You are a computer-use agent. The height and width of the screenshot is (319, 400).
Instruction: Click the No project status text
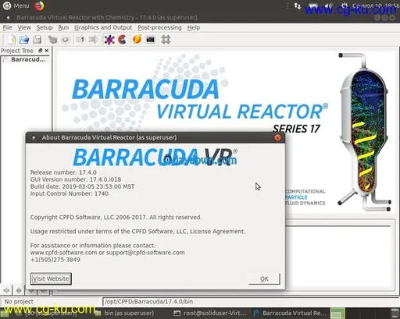19,302
